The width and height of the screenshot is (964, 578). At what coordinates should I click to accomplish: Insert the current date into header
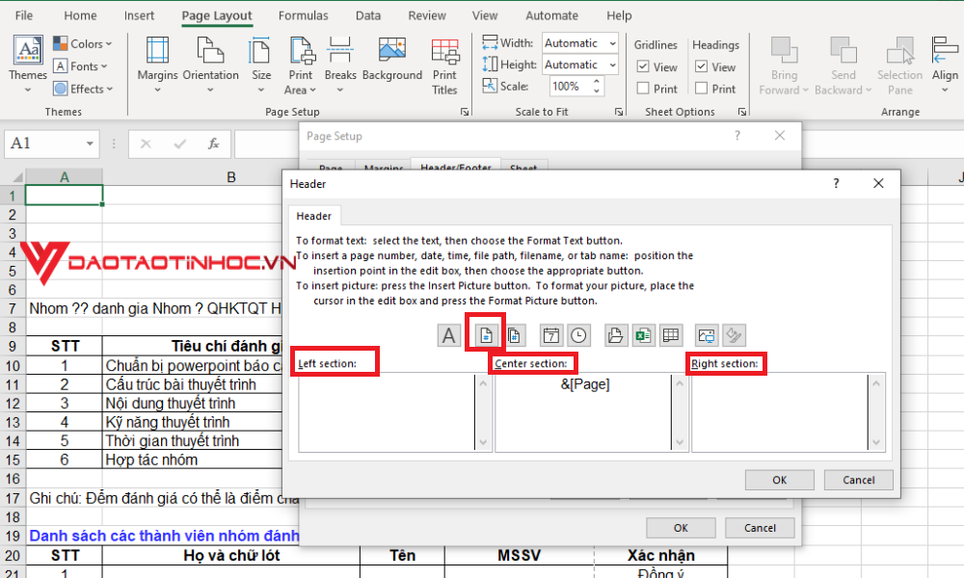click(550, 334)
